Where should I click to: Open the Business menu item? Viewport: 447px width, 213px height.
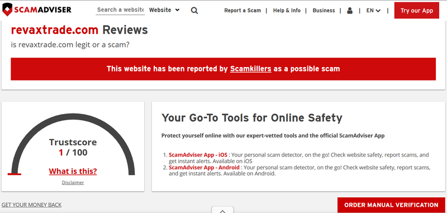324,11
